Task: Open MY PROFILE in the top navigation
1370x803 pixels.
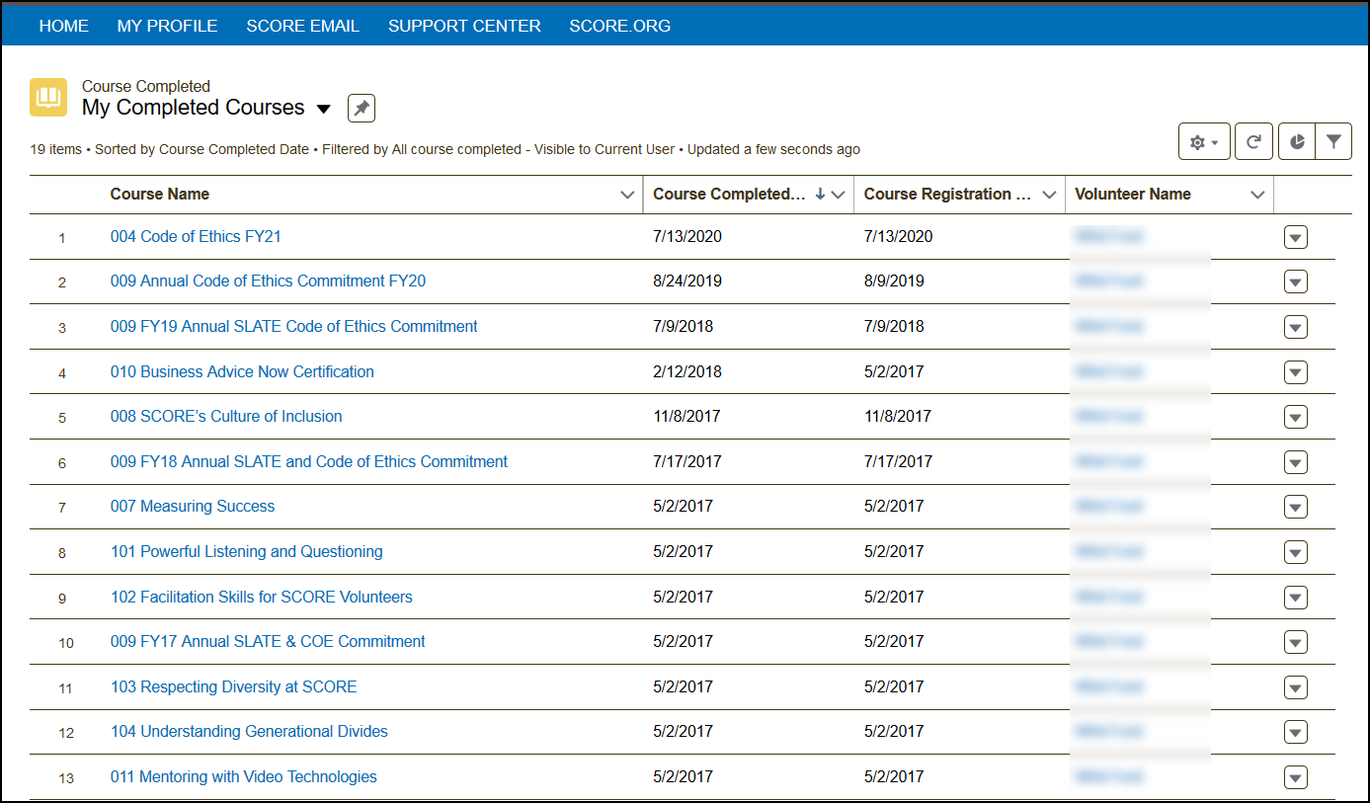Action: tap(167, 26)
